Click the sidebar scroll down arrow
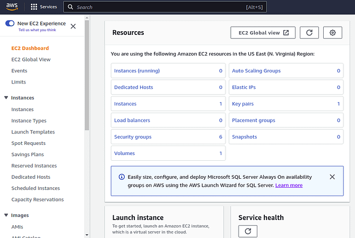 pyautogui.click(x=87, y=235)
